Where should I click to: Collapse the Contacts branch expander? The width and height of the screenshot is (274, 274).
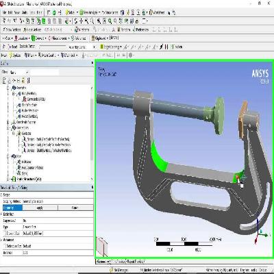click(x=14, y=134)
